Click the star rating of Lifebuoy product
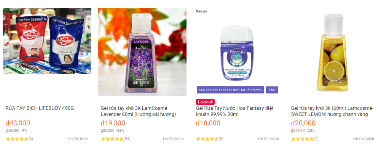The height and width of the screenshot is (153, 381). (17, 139)
